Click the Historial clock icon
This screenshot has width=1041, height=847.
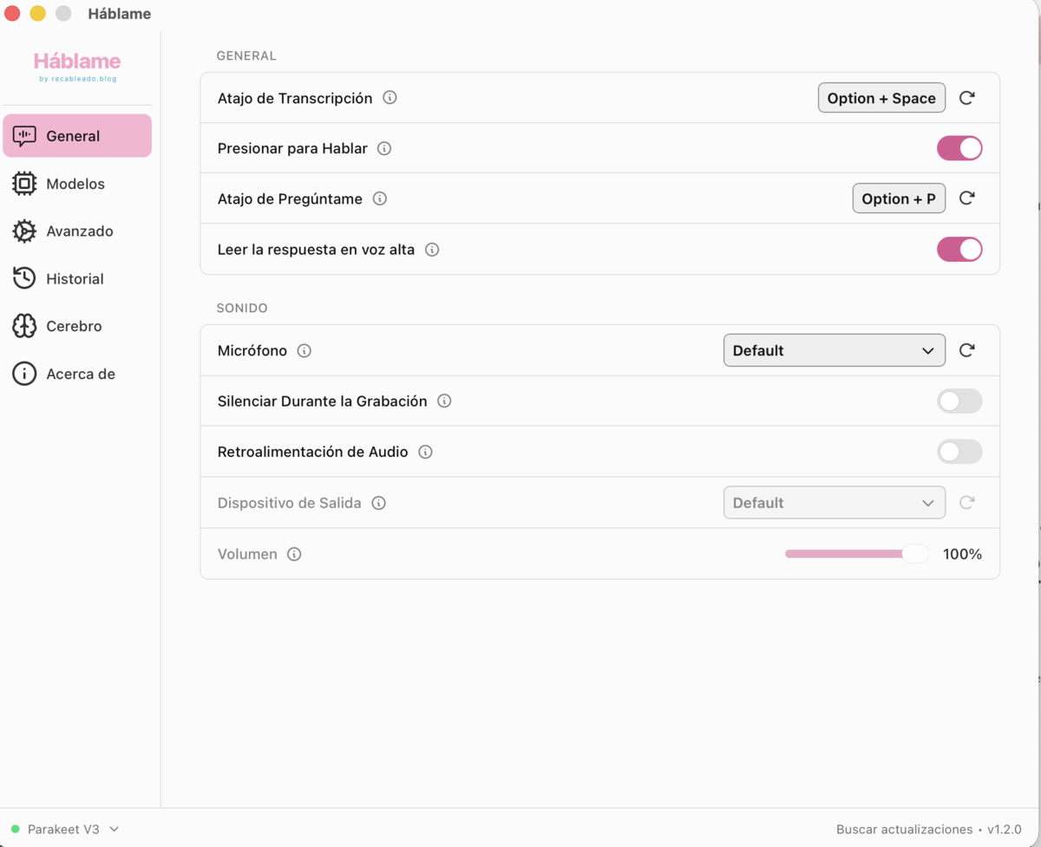pyautogui.click(x=24, y=278)
